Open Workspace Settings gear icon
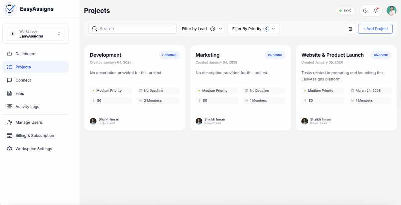Viewport: 401px width, 205px height. (10, 149)
